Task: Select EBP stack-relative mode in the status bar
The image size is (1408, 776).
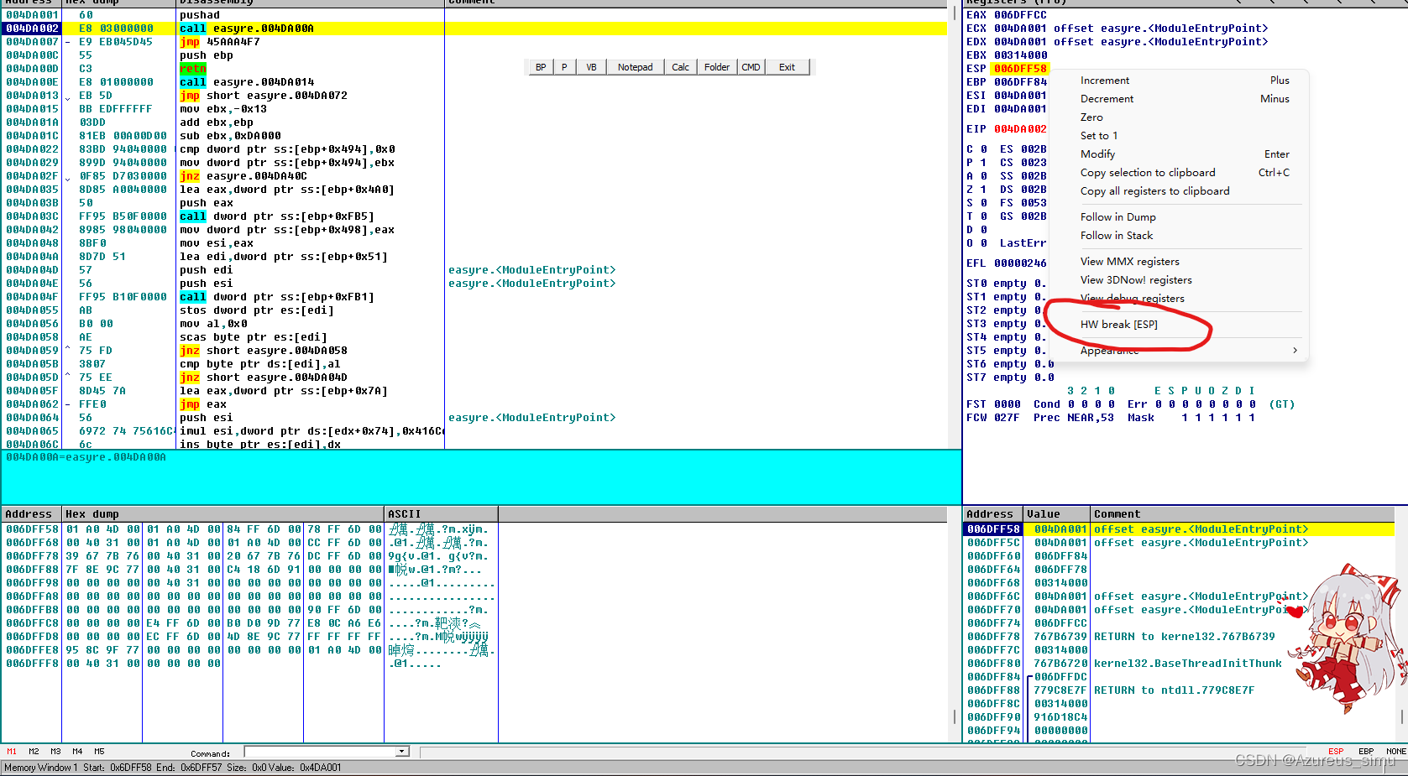Action: click(x=1366, y=752)
